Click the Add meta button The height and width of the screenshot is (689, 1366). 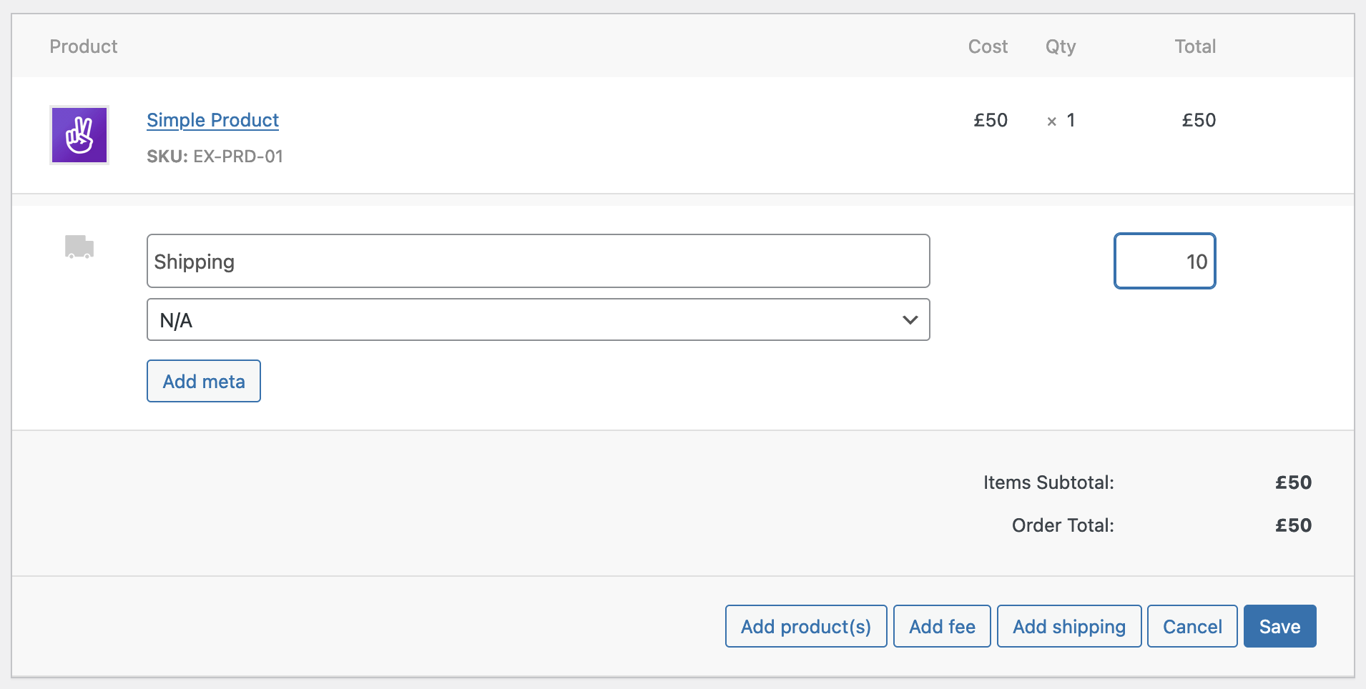[203, 381]
